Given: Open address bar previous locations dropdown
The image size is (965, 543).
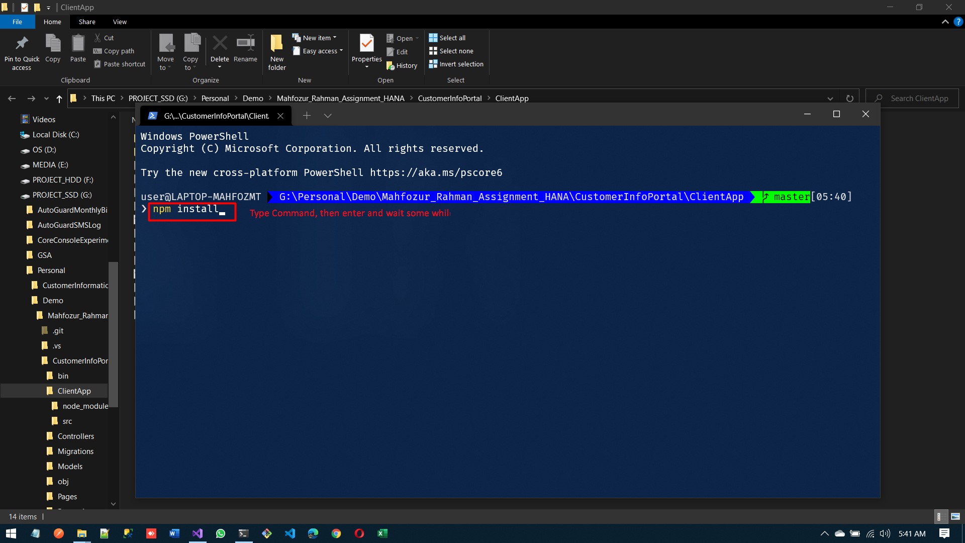Looking at the screenshot, I should click(830, 99).
